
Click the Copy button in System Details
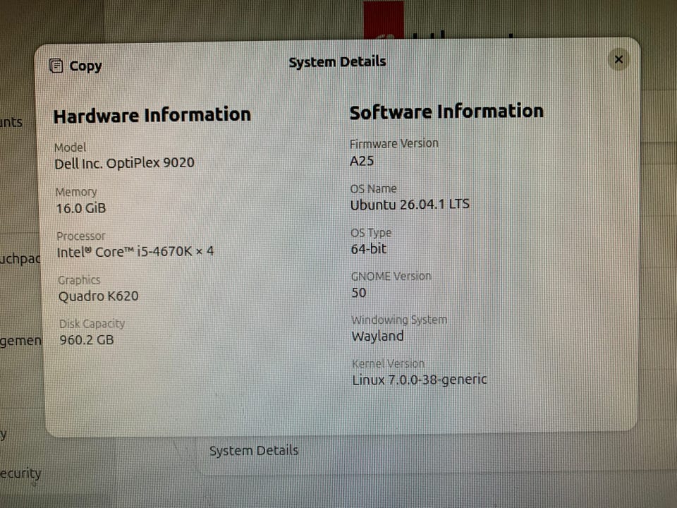pyautogui.click(x=76, y=66)
